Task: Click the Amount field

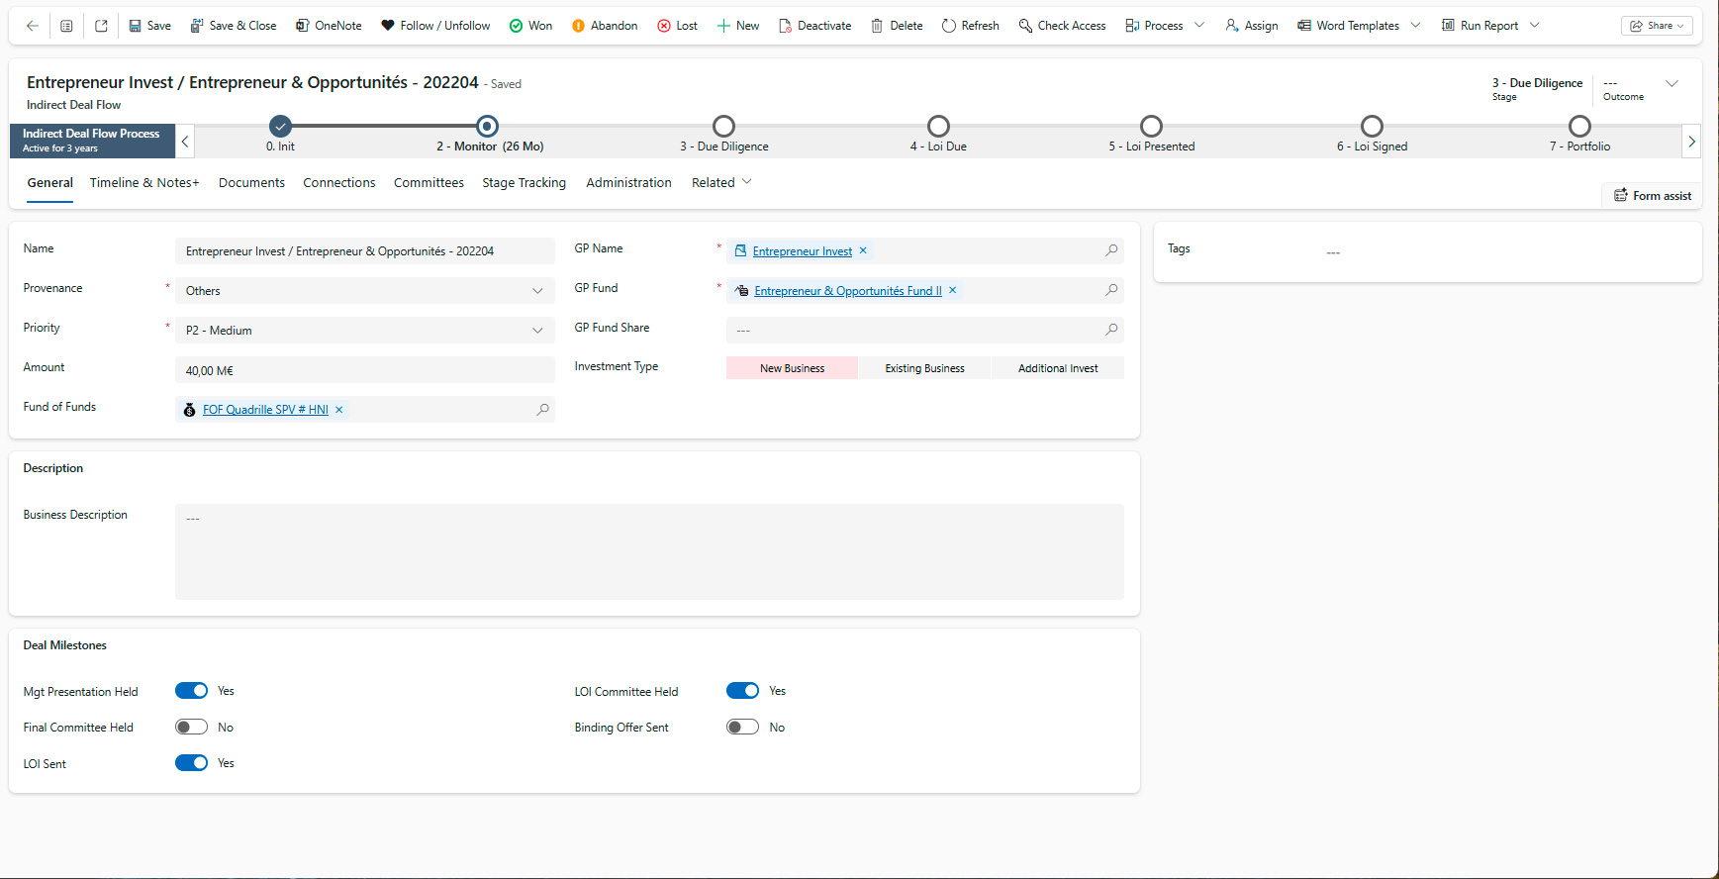Action: 365,370
